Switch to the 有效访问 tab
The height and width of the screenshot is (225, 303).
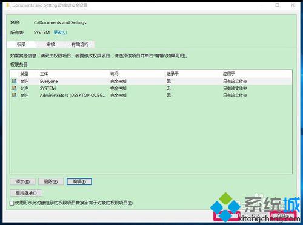[80, 44]
